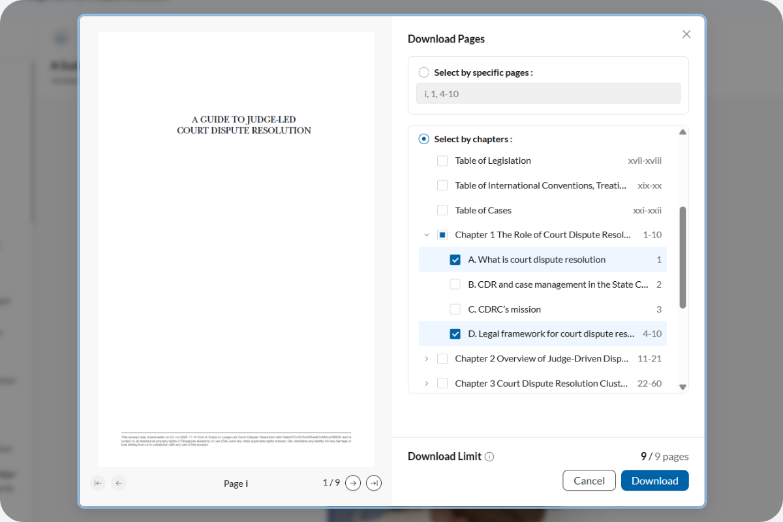
Task: Click 'Chapter 2 Overview of Judge-Driven Disp...' text
Action: 542,359
